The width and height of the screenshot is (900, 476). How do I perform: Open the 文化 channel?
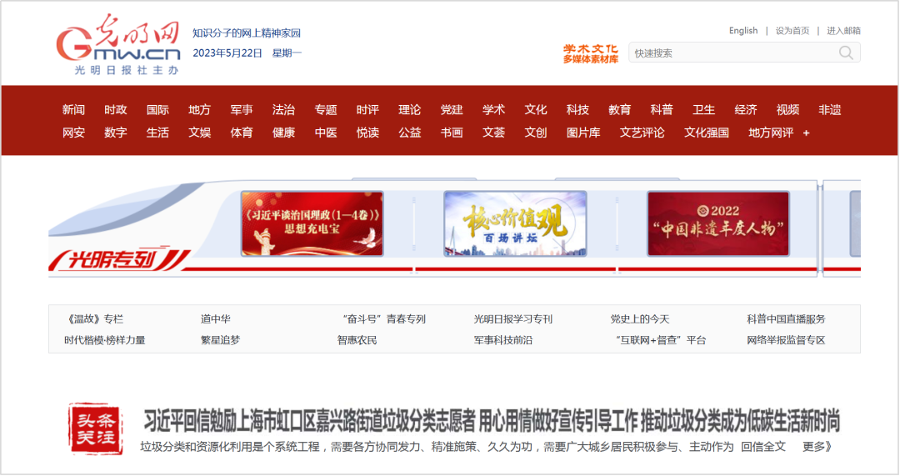coord(536,110)
